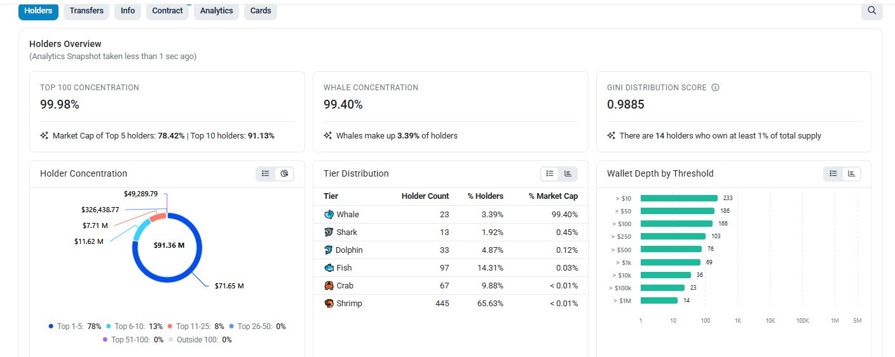Screen dimensions: 895x357
Task: Click the Wallet Depth by Threshold title
Action: [x=660, y=173]
